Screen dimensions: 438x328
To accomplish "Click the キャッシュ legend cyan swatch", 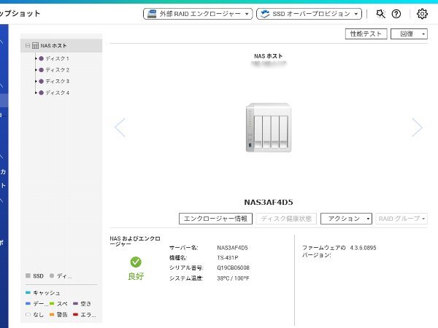I will pos(28,292).
